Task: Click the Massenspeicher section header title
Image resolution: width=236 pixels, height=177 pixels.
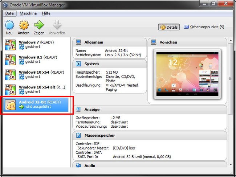Action: [x=99, y=136]
